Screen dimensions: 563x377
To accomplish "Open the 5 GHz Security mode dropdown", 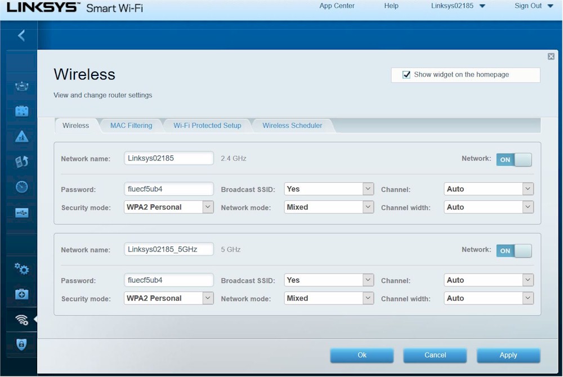I will click(169, 298).
